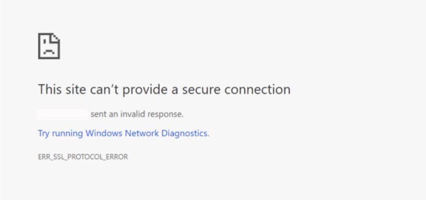Click the blanked-out hostname box

pyautogui.click(x=62, y=114)
